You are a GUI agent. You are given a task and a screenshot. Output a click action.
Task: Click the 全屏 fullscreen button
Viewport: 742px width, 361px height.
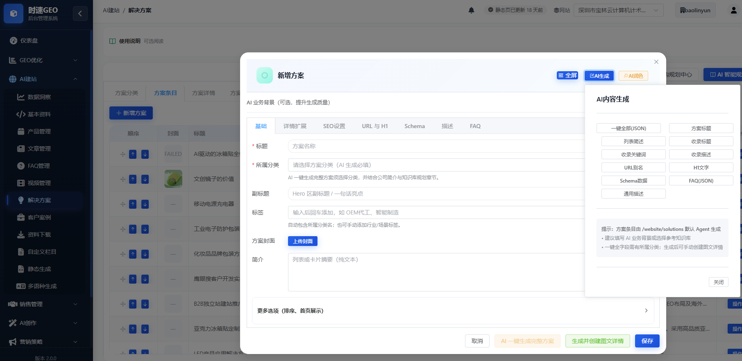(567, 75)
